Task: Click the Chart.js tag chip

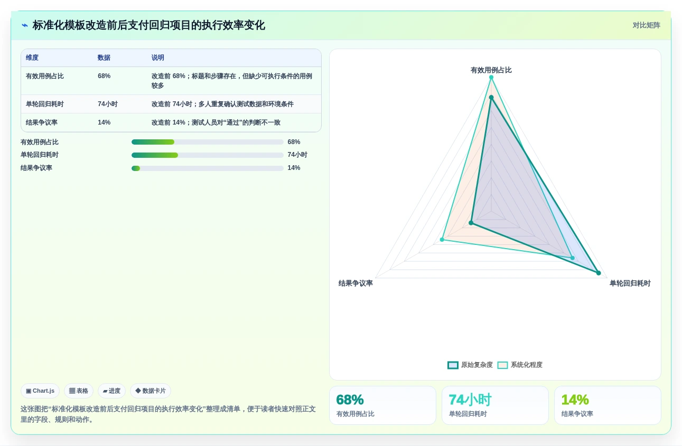Action: click(x=40, y=391)
